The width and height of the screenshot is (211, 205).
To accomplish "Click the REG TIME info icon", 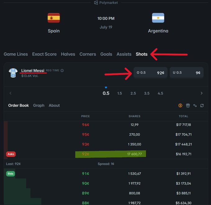I will point(62,70).
